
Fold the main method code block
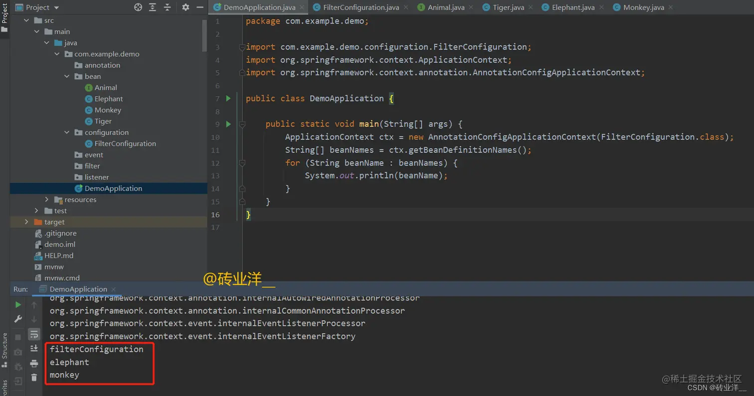[242, 124]
